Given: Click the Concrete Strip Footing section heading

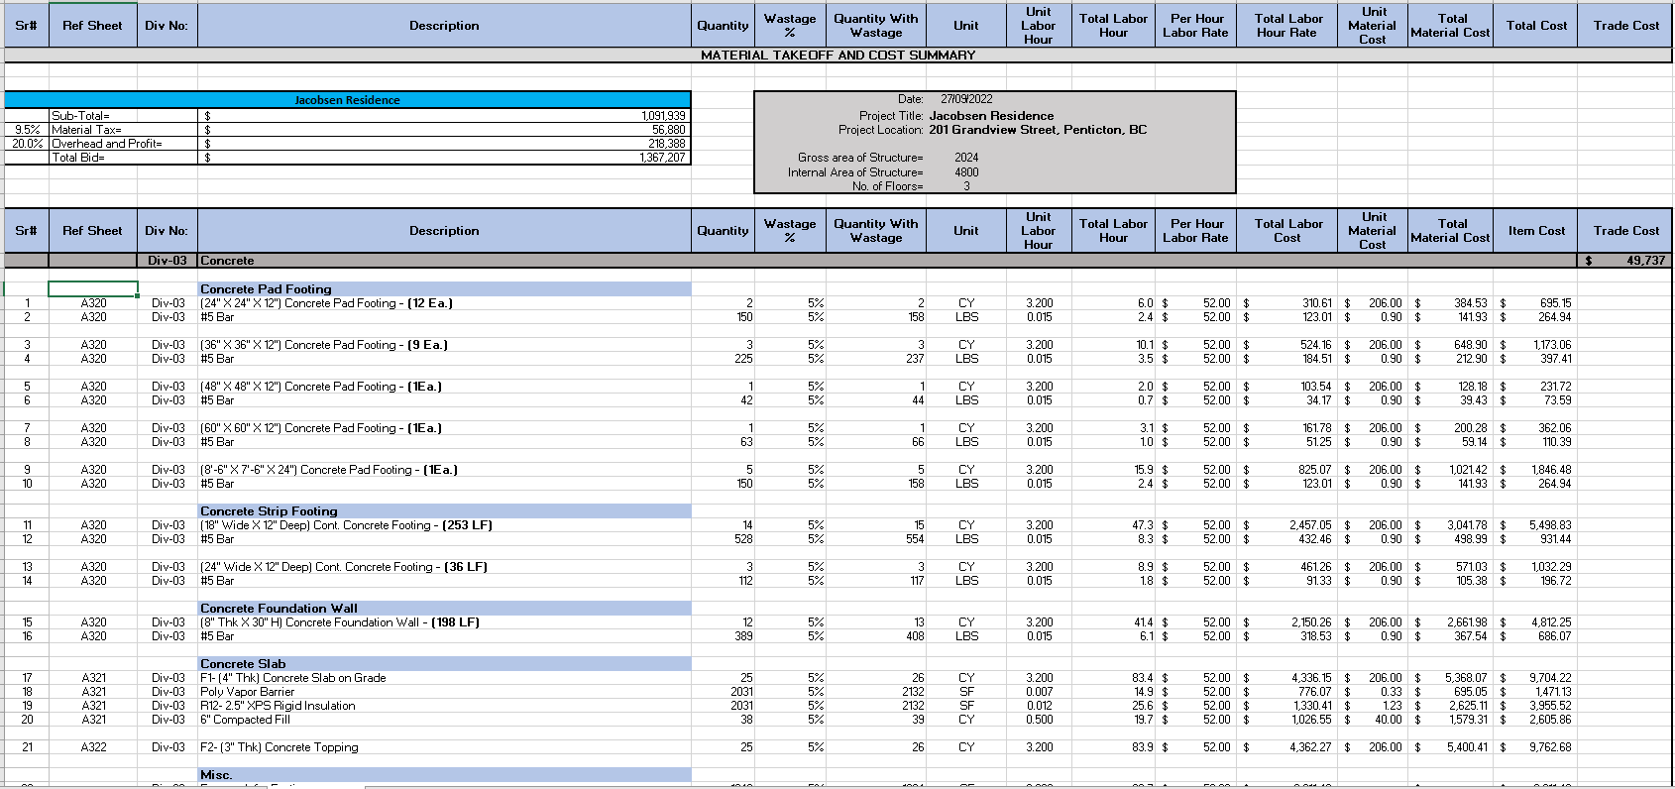Looking at the screenshot, I should tap(444, 511).
